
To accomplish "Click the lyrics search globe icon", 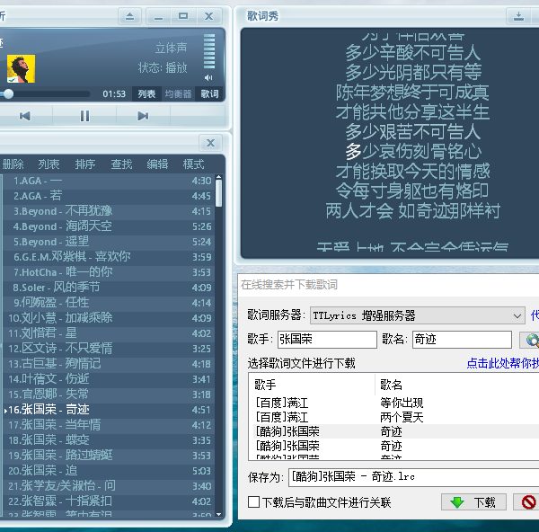I will (530, 341).
